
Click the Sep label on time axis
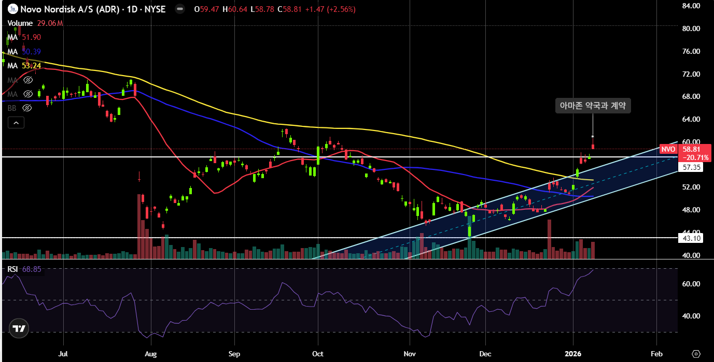tap(234, 354)
